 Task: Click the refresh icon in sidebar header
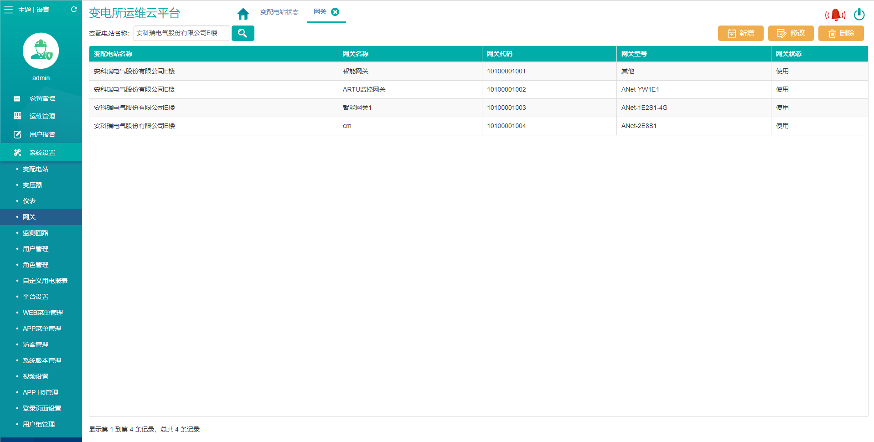74,9
